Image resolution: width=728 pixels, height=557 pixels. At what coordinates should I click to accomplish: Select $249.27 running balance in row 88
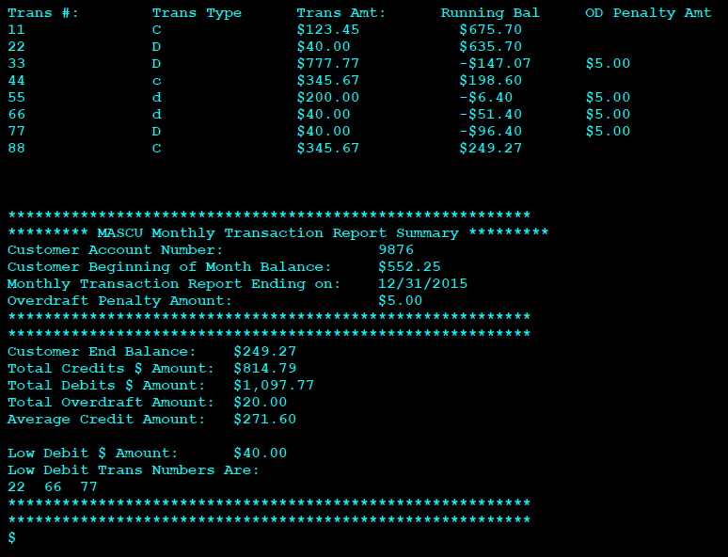click(490, 149)
